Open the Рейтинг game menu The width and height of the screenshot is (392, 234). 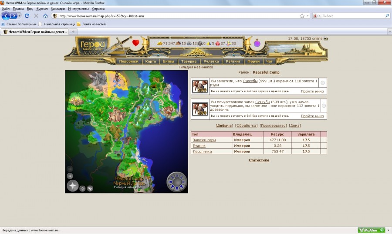(233, 61)
